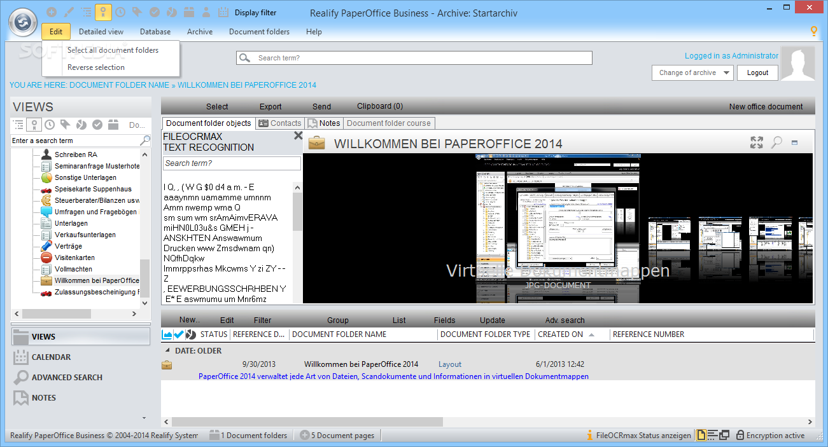Toggle tree list view icon in VIEWS panel
Viewport: 828px width, 447px height.
(18, 125)
